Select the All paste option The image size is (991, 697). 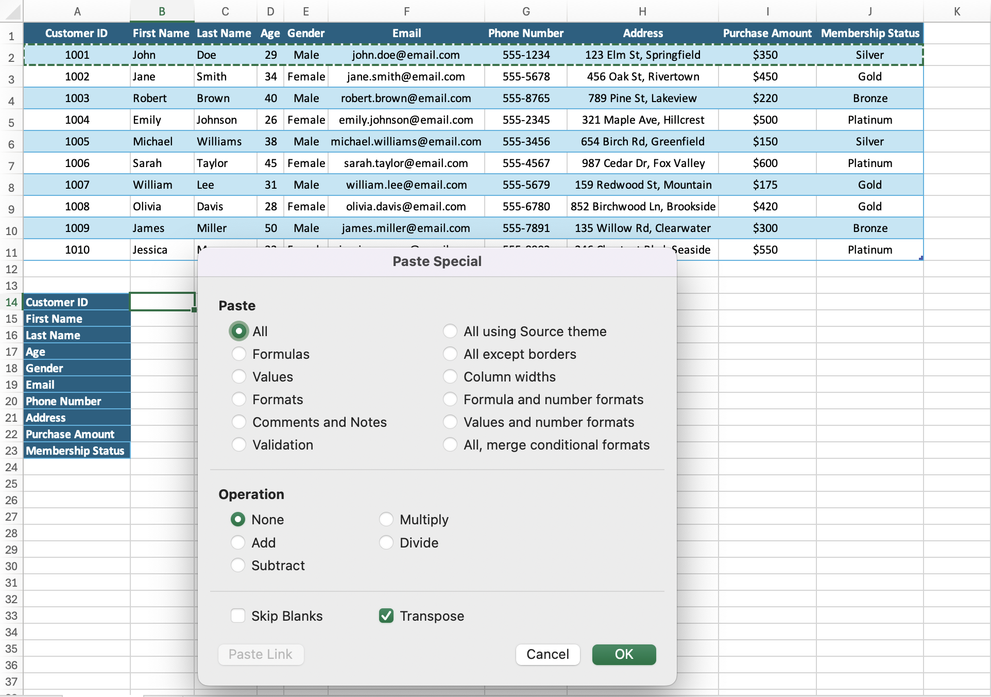coord(238,331)
